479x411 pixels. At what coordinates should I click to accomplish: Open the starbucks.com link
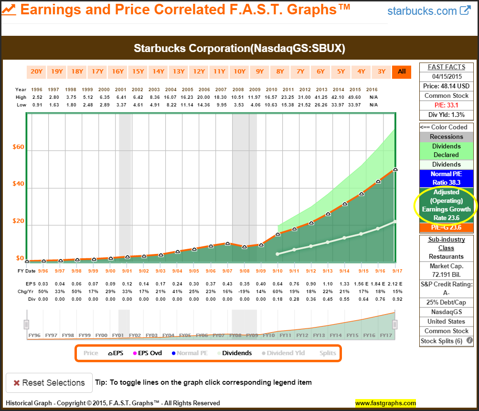click(422, 11)
